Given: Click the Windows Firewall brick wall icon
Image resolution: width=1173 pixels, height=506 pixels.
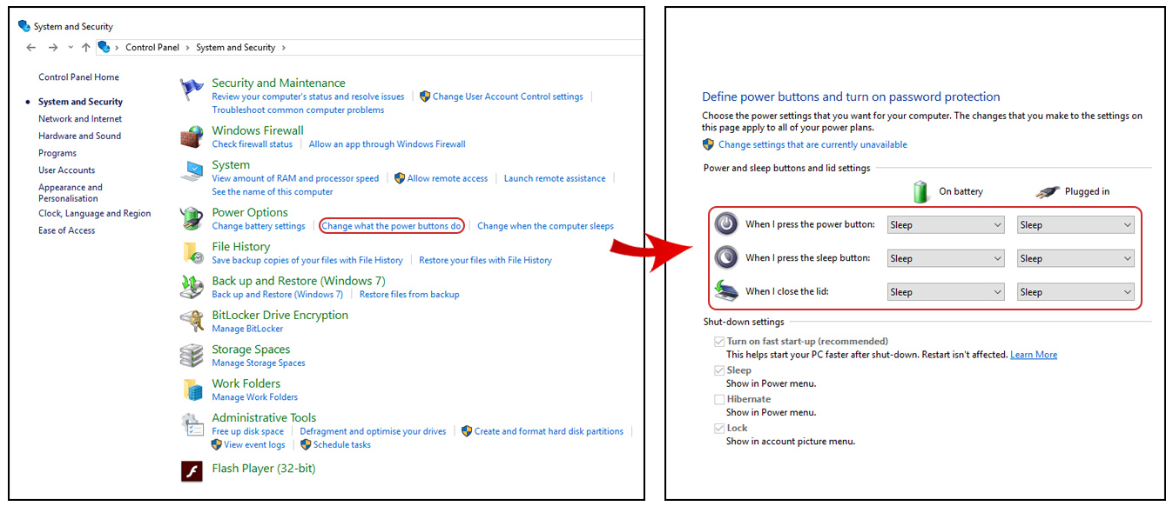Looking at the screenshot, I should coord(192,136).
